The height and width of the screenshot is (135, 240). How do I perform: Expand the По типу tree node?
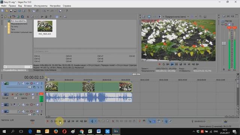(x=6, y=27)
